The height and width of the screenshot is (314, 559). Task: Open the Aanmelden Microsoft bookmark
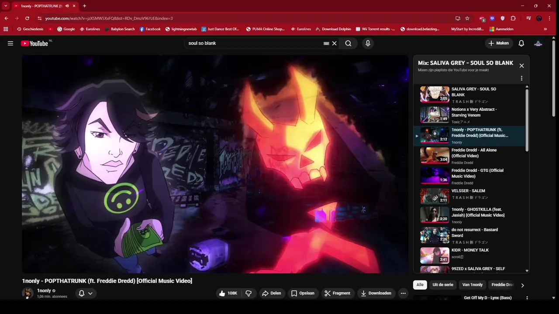tap(501, 29)
